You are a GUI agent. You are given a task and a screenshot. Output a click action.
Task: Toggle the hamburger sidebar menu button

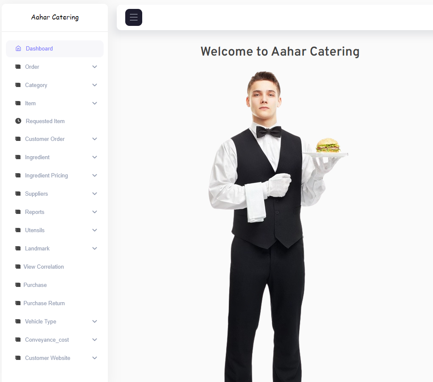[x=134, y=17]
